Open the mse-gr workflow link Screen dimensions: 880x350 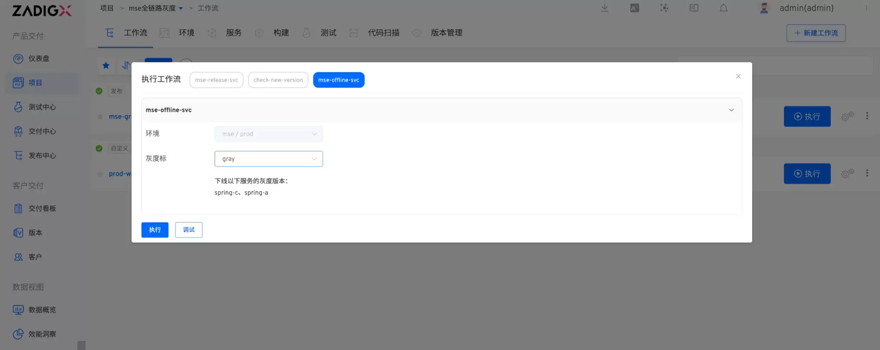[120, 117]
